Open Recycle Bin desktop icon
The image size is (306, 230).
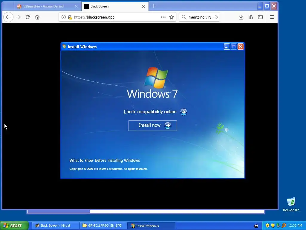pos(291,204)
